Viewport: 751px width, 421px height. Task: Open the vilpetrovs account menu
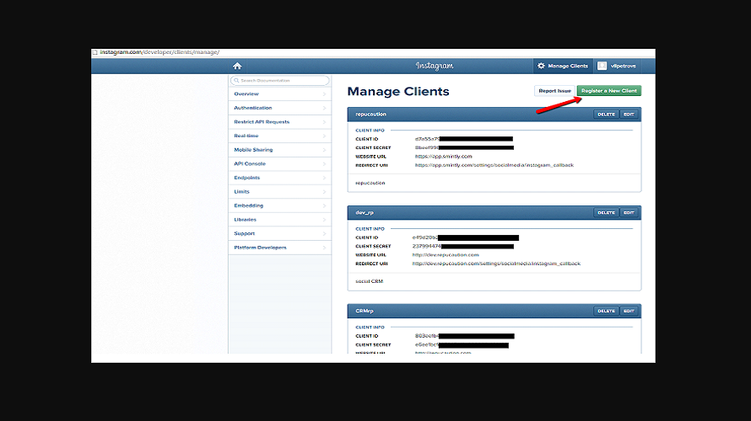617,66
